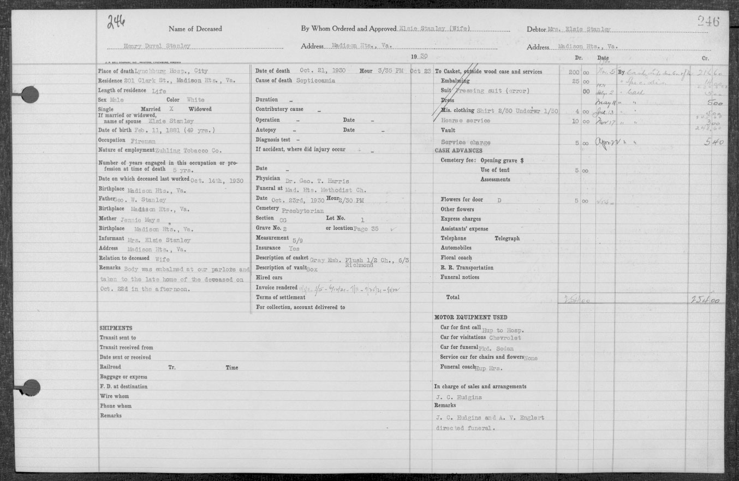Click the handwritten number 246 at top left
Image resolution: width=739 pixels, height=481 pixels.
click(x=116, y=22)
